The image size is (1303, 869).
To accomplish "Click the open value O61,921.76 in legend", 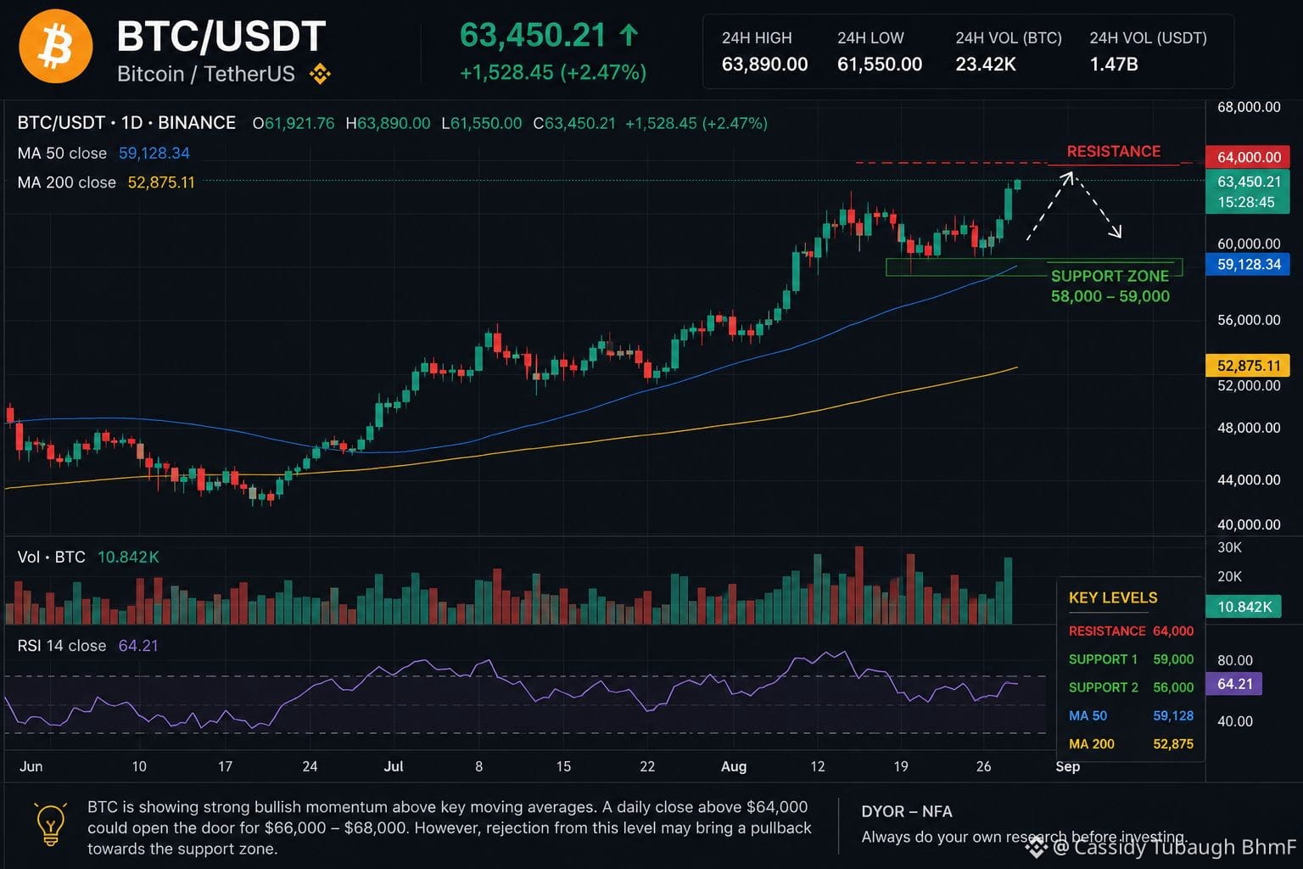I will (294, 123).
